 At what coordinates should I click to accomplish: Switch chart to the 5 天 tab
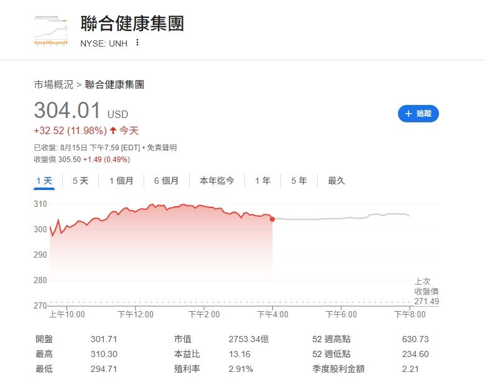(x=80, y=181)
